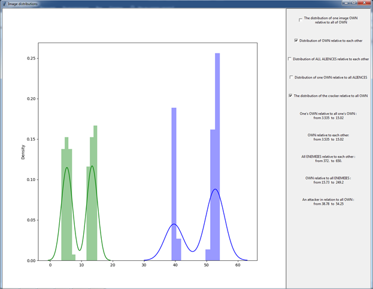Select text 'One's OWN relative to all one's OWN'
The width and height of the screenshot is (373, 289).
click(327, 114)
